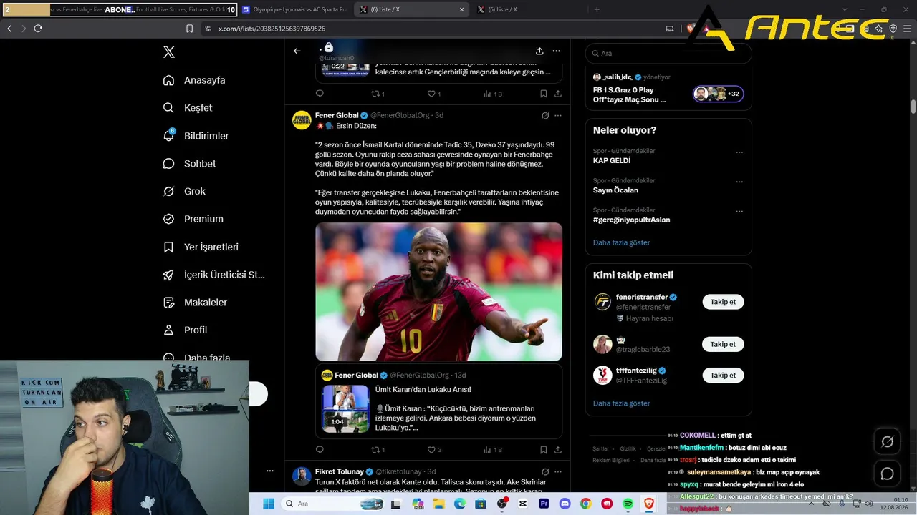
Task: Show more accounts under Kimi takip etmeli
Action: click(622, 403)
